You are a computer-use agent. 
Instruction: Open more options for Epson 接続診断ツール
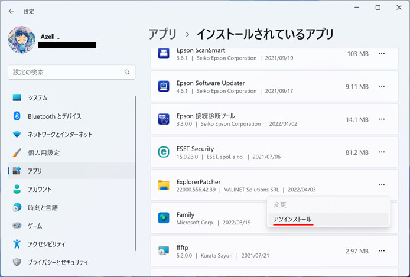(382, 119)
